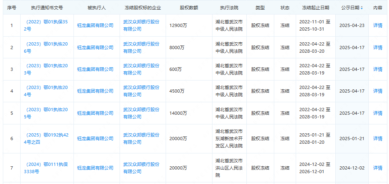Select publication date 2024-12-02

[x=352, y=168]
